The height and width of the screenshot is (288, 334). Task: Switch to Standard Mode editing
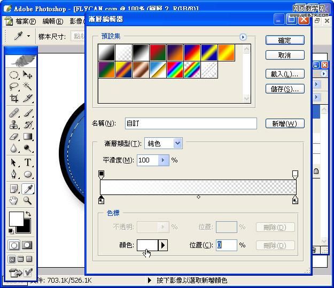(14, 245)
